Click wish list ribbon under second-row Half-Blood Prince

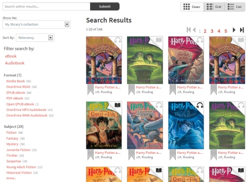(213, 155)
